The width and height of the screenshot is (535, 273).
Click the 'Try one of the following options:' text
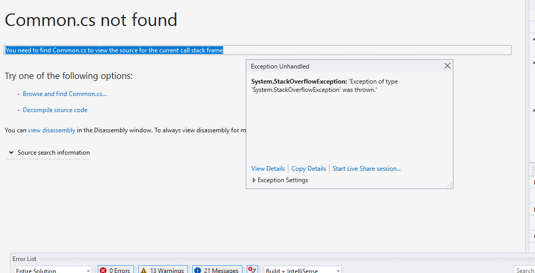tap(69, 76)
